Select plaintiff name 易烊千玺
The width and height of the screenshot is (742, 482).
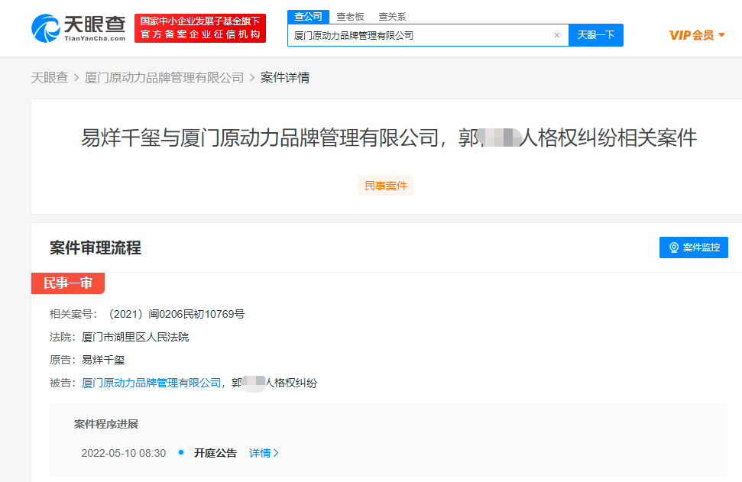tap(103, 360)
